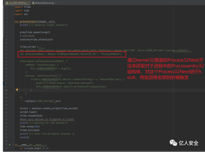The height and width of the screenshot is (152, 205).
Task: Click the '# pid=28156' comment
Action: tap(27, 36)
